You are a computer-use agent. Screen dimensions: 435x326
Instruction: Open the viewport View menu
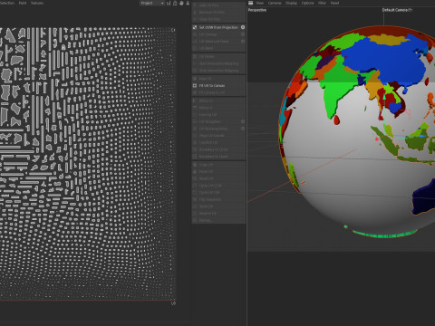[260, 3]
